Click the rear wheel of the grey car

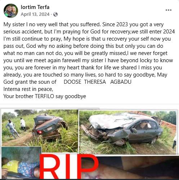point(153,140)
